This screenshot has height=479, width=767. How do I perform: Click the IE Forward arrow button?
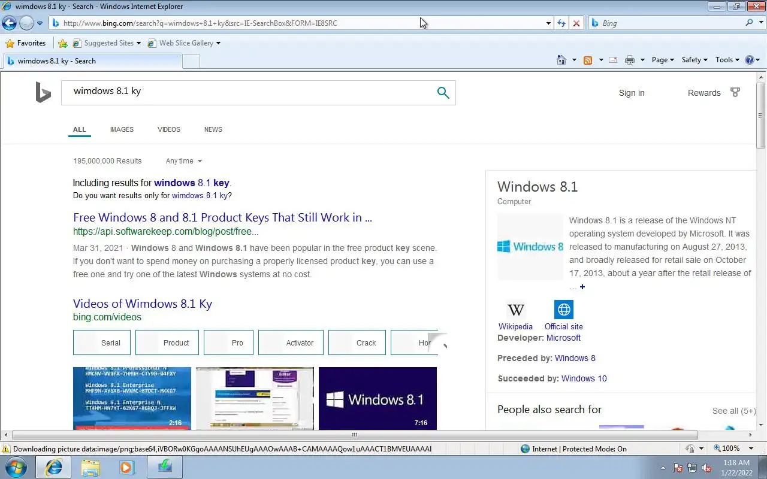pos(26,23)
